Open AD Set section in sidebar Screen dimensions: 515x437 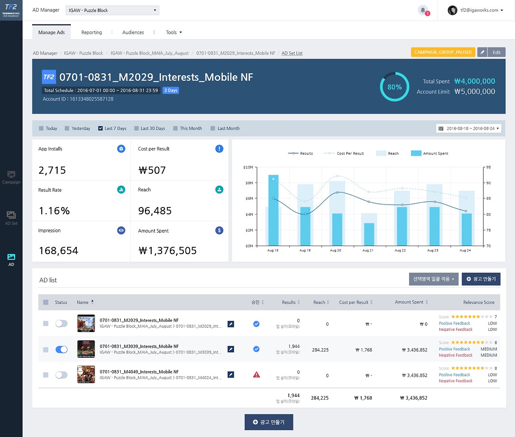pyautogui.click(x=11, y=218)
